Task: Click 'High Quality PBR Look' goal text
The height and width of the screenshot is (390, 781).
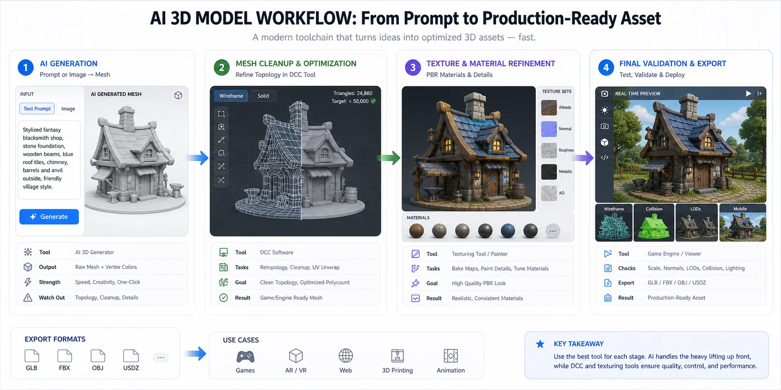Action: point(479,284)
